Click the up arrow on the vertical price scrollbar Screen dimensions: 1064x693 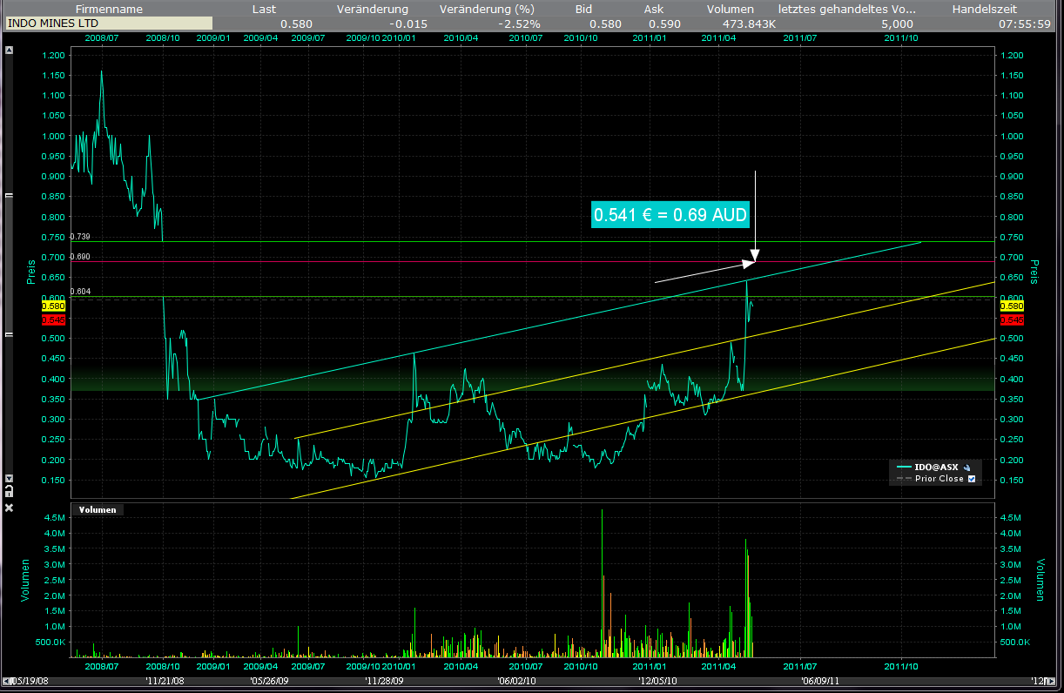[10, 50]
